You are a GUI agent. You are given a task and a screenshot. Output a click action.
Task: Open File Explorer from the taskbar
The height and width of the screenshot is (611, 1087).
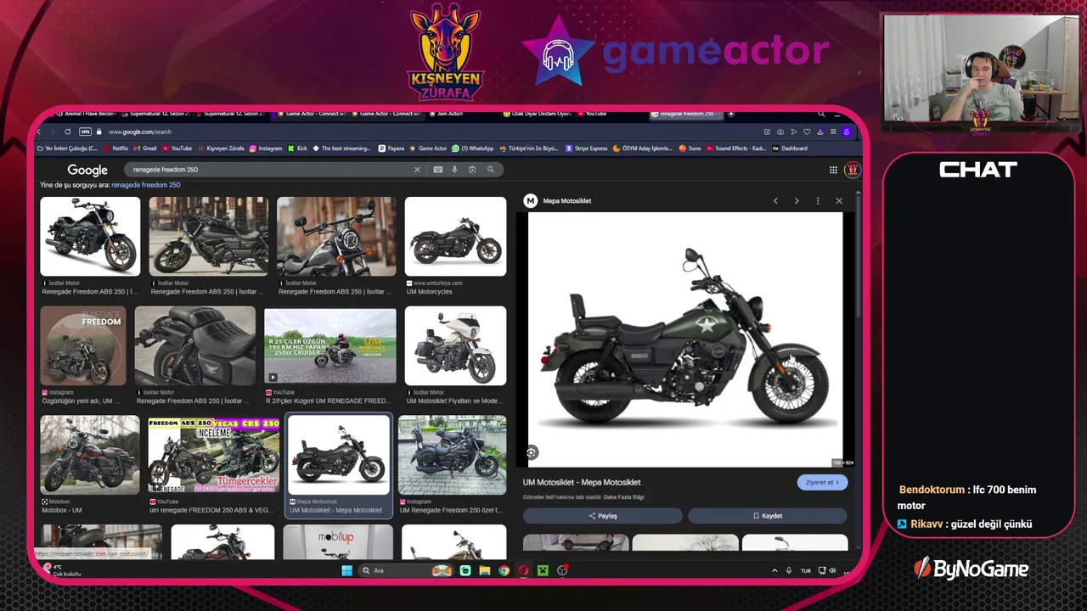(484, 570)
